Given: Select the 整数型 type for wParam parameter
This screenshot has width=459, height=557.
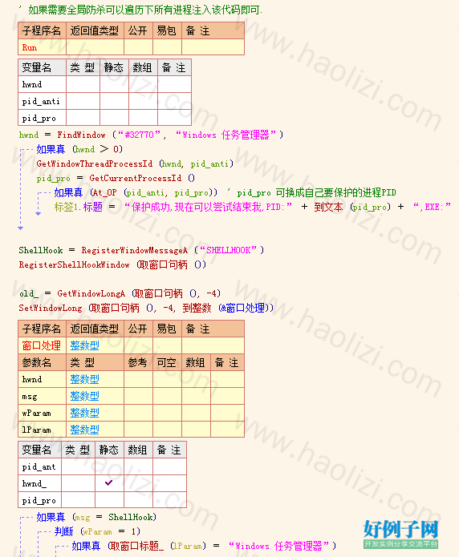Looking at the screenshot, I should point(85,413).
